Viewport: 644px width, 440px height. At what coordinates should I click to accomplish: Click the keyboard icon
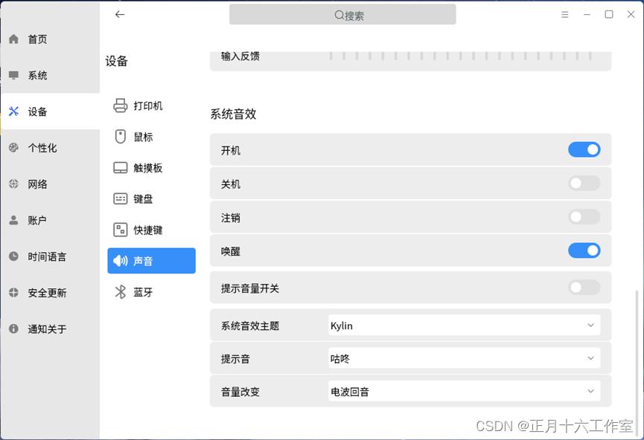121,199
